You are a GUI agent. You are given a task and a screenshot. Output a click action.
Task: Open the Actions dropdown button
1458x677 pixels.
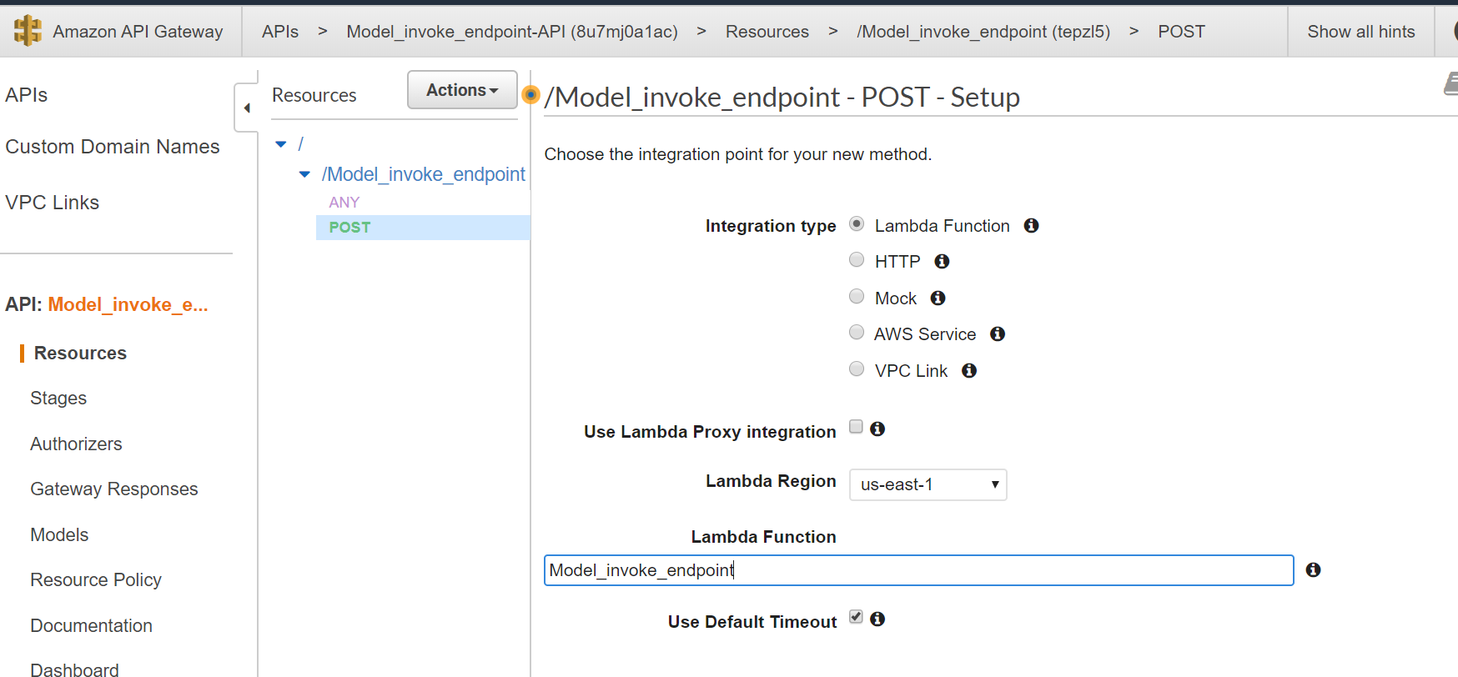coord(462,90)
